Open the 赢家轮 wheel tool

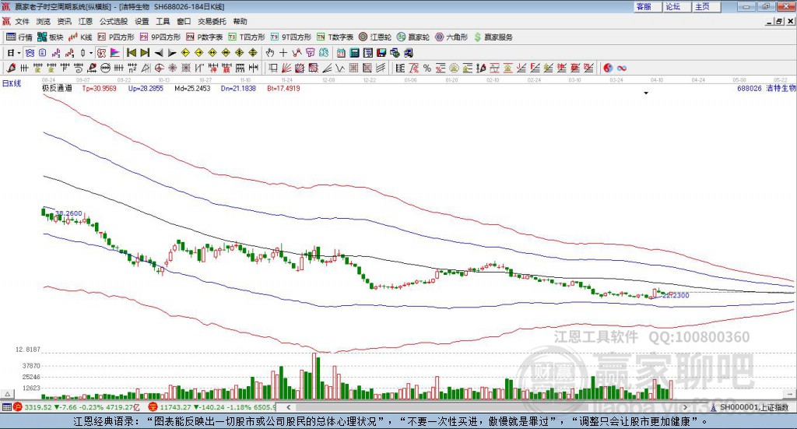click(x=413, y=37)
